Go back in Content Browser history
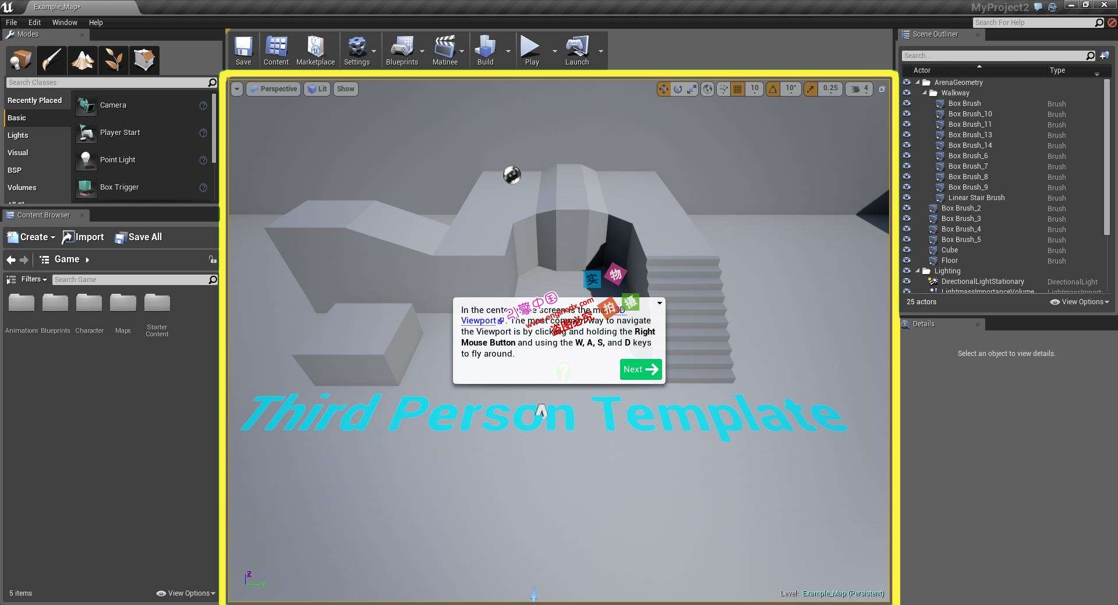The width and height of the screenshot is (1118, 605). click(x=10, y=259)
